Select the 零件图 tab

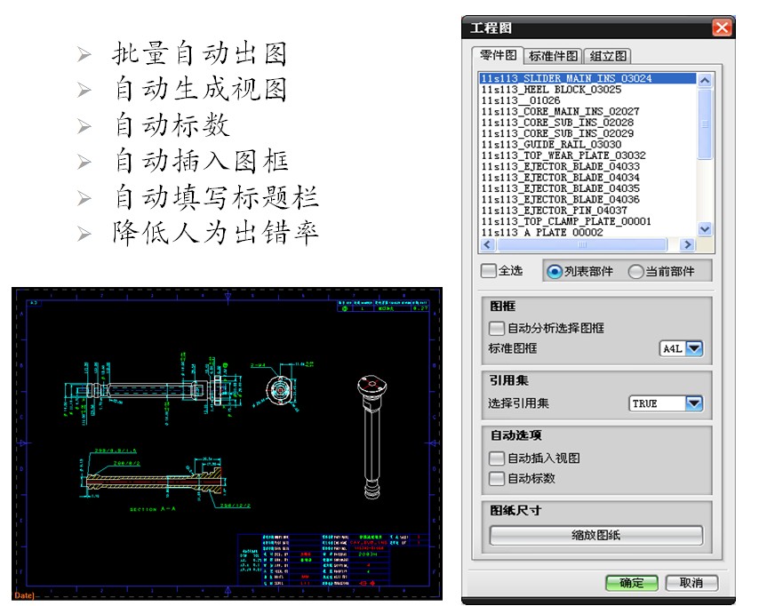[499, 55]
